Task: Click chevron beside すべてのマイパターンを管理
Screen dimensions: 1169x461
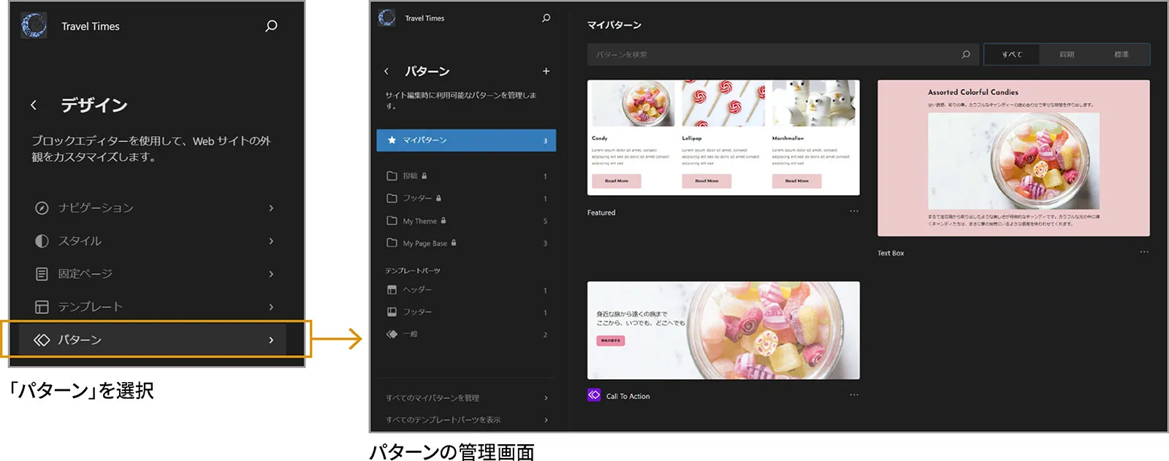Action: coord(546,398)
